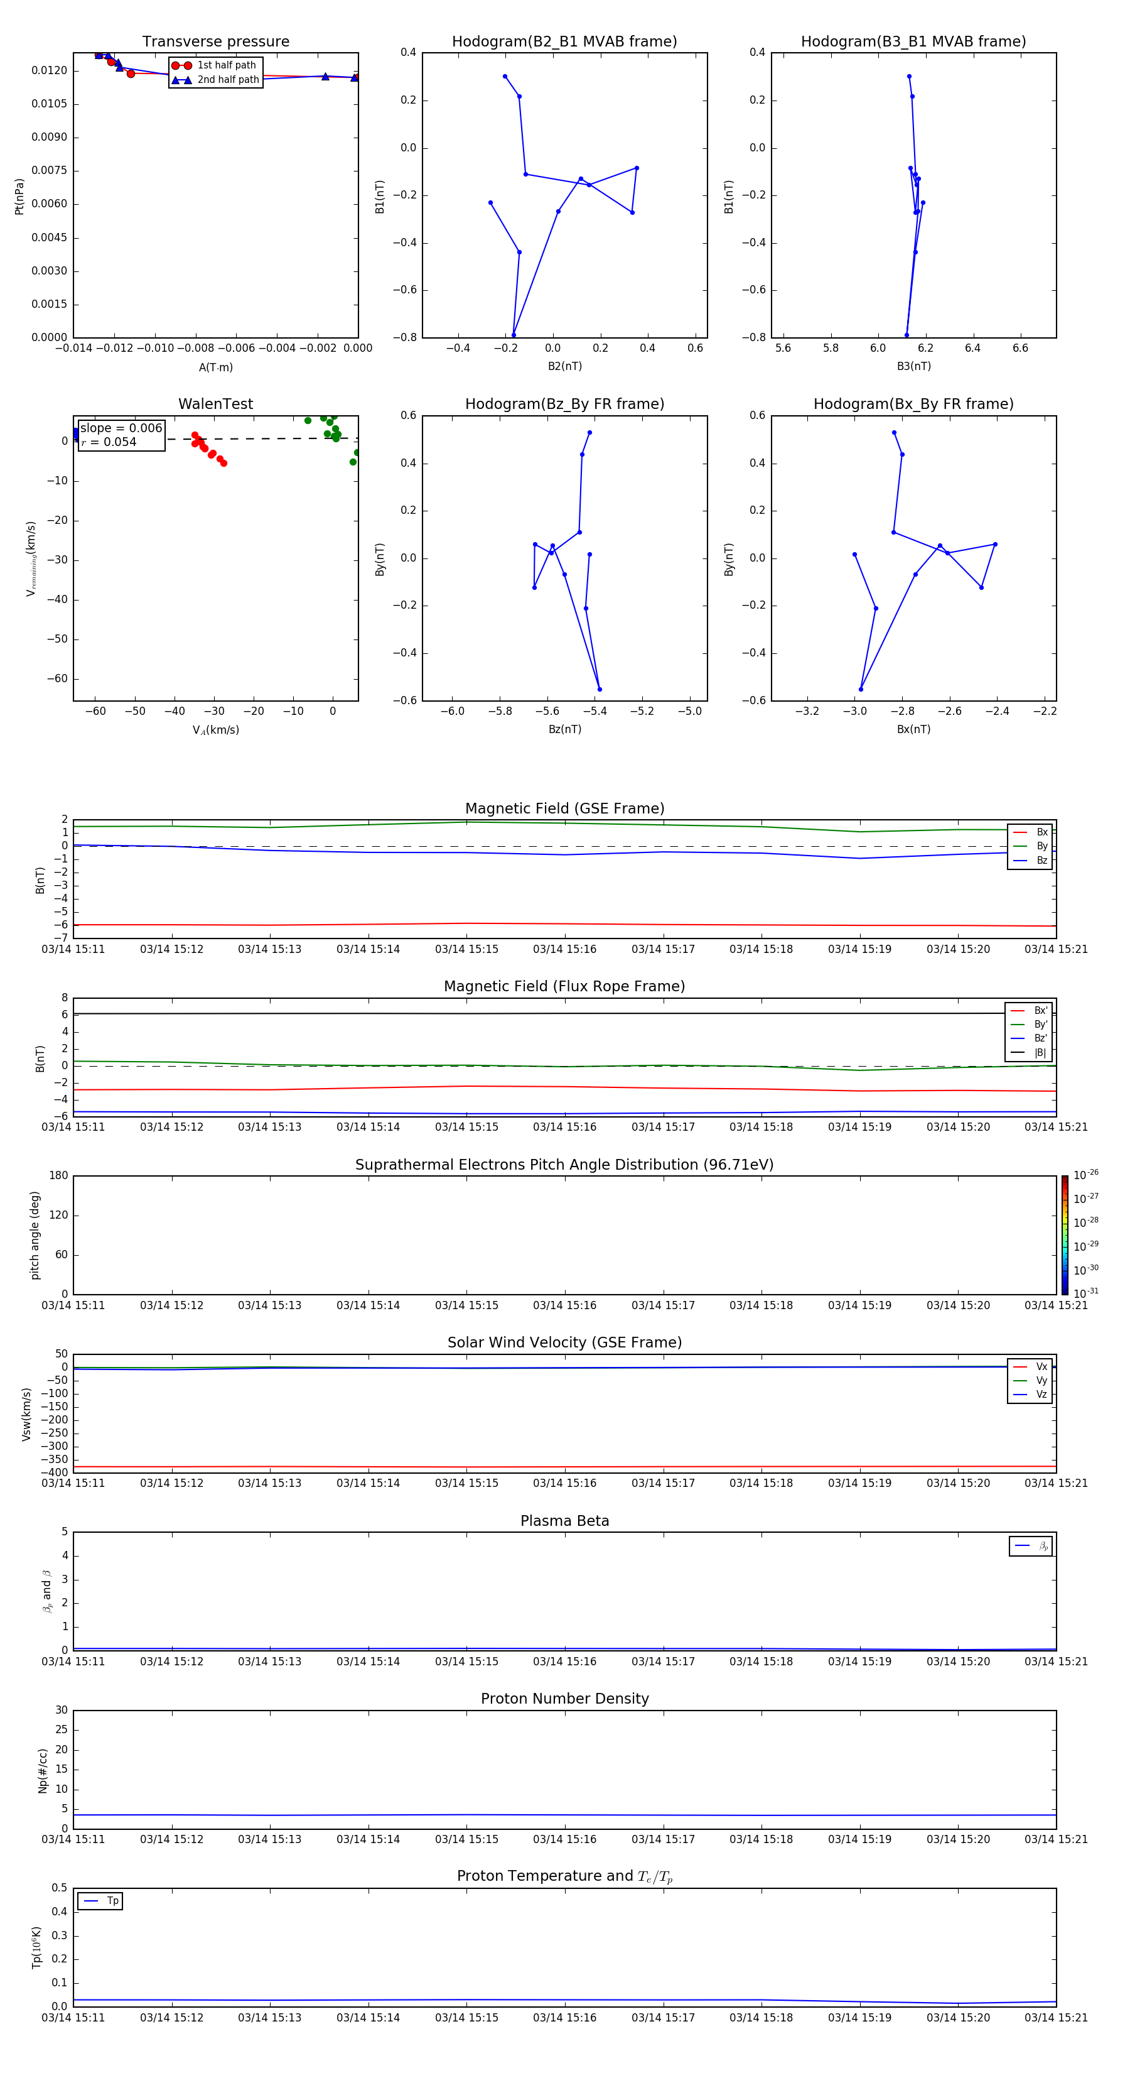Click the 'V_A(km/s)' x-axis label
This screenshot has height=2073, width=1130.
coord(215,730)
